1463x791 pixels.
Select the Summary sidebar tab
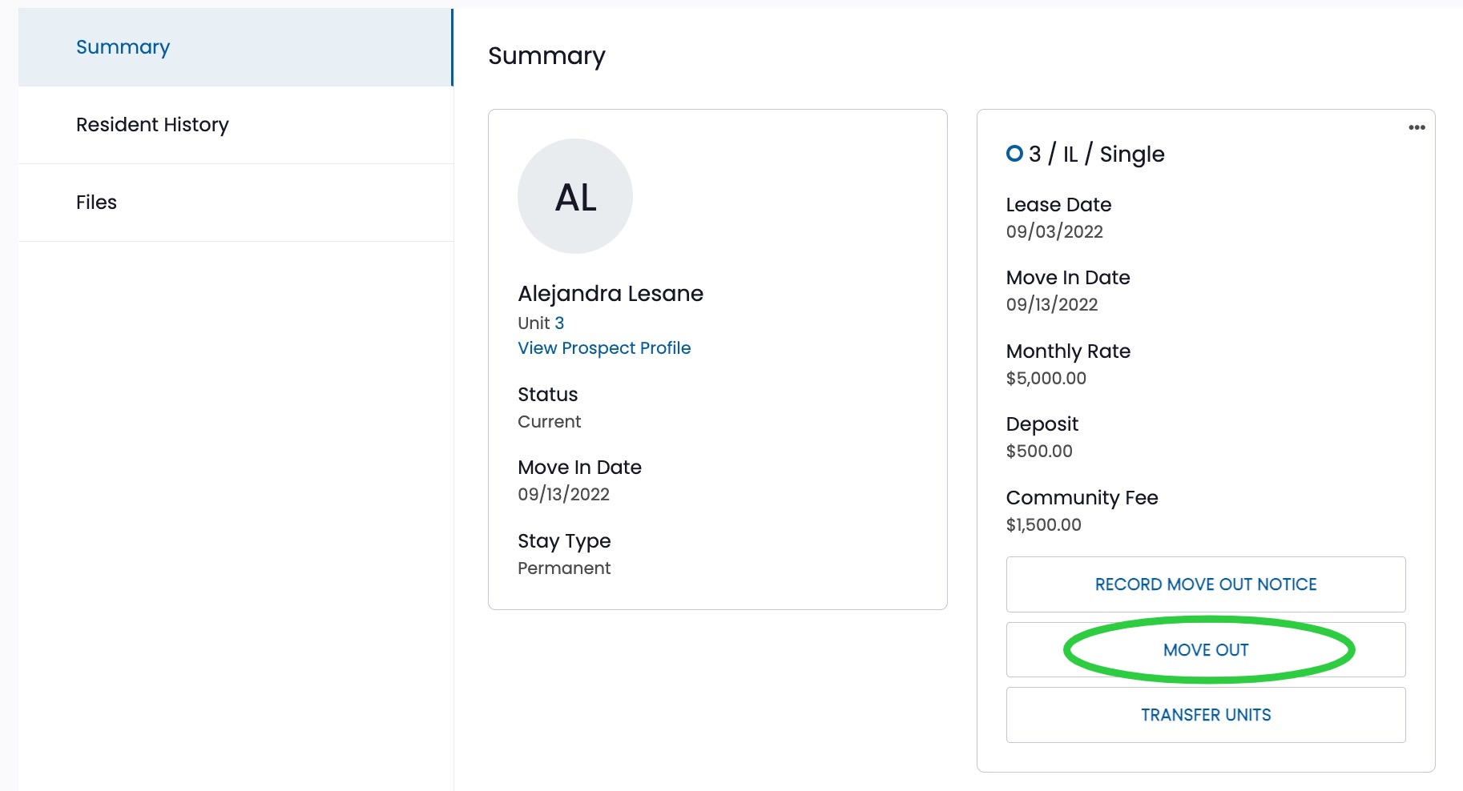(123, 47)
